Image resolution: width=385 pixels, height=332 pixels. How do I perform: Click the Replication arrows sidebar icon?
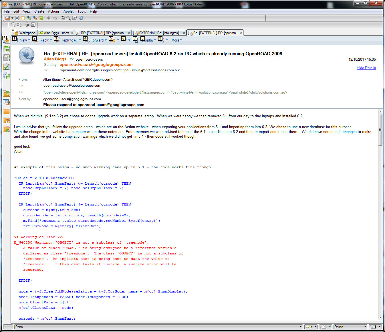[x=7, y=76]
